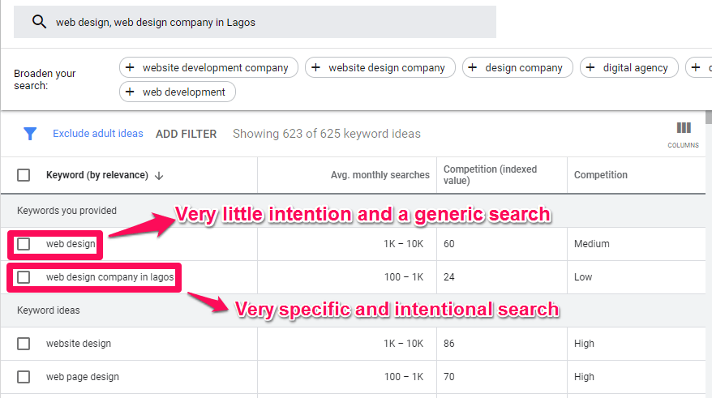Add the website development company suggestion
The width and height of the screenshot is (712, 398).
pos(208,68)
